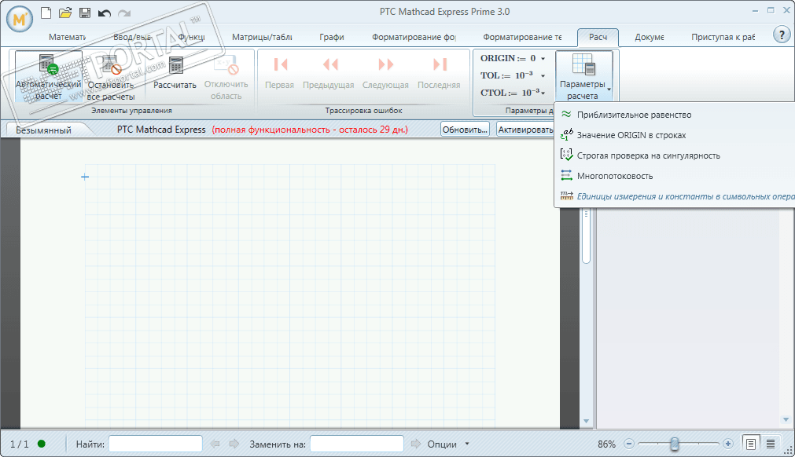Find next match with right arrow
This screenshot has height=457, width=795.
(234, 444)
